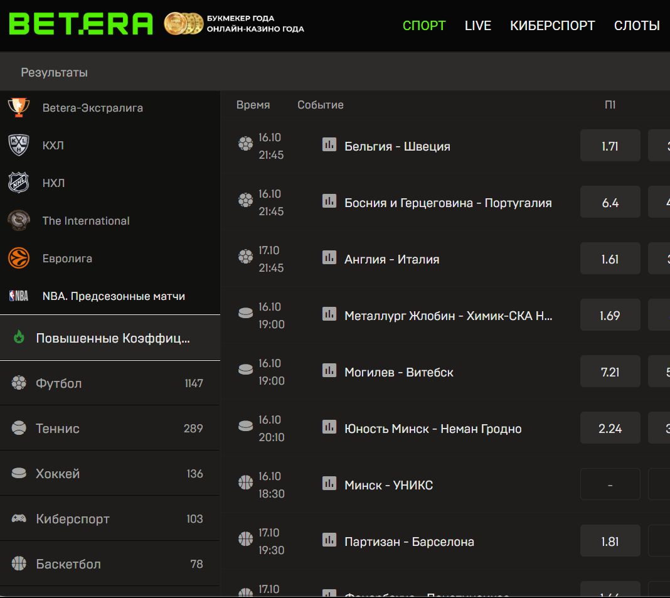The image size is (670, 598).
Task: Click the gold award medals icon
Action: click(x=184, y=23)
